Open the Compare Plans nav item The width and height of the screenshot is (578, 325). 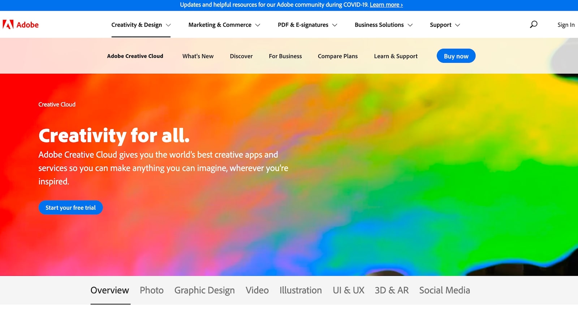[337, 56]
